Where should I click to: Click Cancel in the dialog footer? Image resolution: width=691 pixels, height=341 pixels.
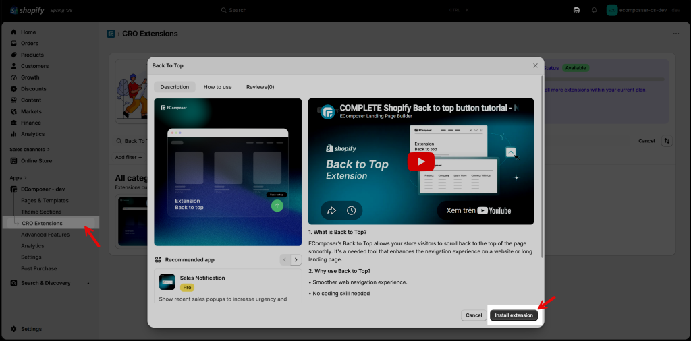474,315
